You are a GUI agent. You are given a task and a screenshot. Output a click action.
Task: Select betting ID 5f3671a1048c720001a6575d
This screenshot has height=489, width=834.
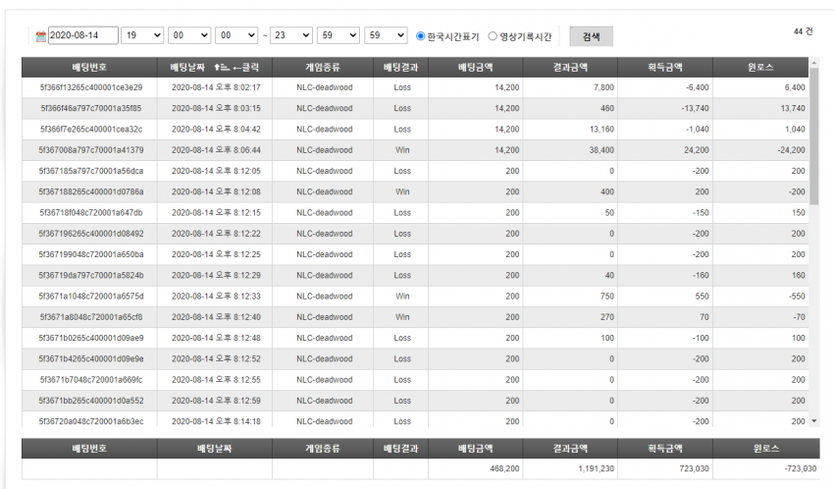click(x=91, y=297)
